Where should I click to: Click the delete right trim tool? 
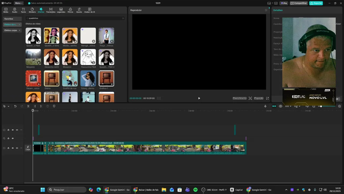pos(41,106)
